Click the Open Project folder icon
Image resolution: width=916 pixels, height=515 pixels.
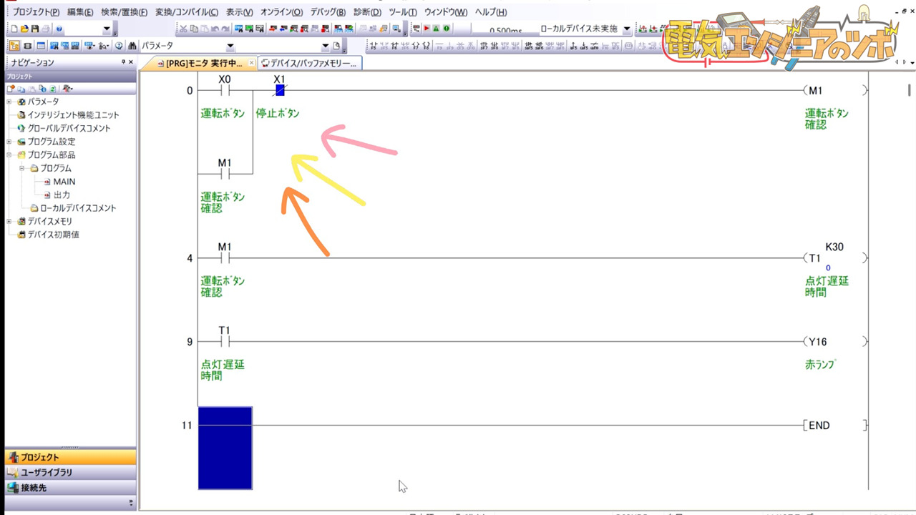[24, 29]
